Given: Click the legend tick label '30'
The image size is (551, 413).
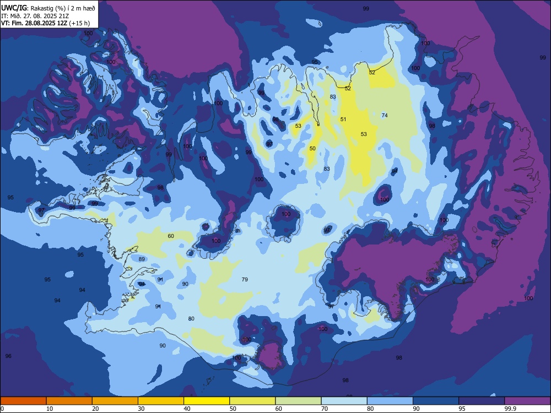Looking at the screenshot, I should click(x=141, y=409).
